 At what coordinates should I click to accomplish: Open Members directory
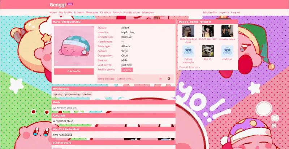(148, 13)
